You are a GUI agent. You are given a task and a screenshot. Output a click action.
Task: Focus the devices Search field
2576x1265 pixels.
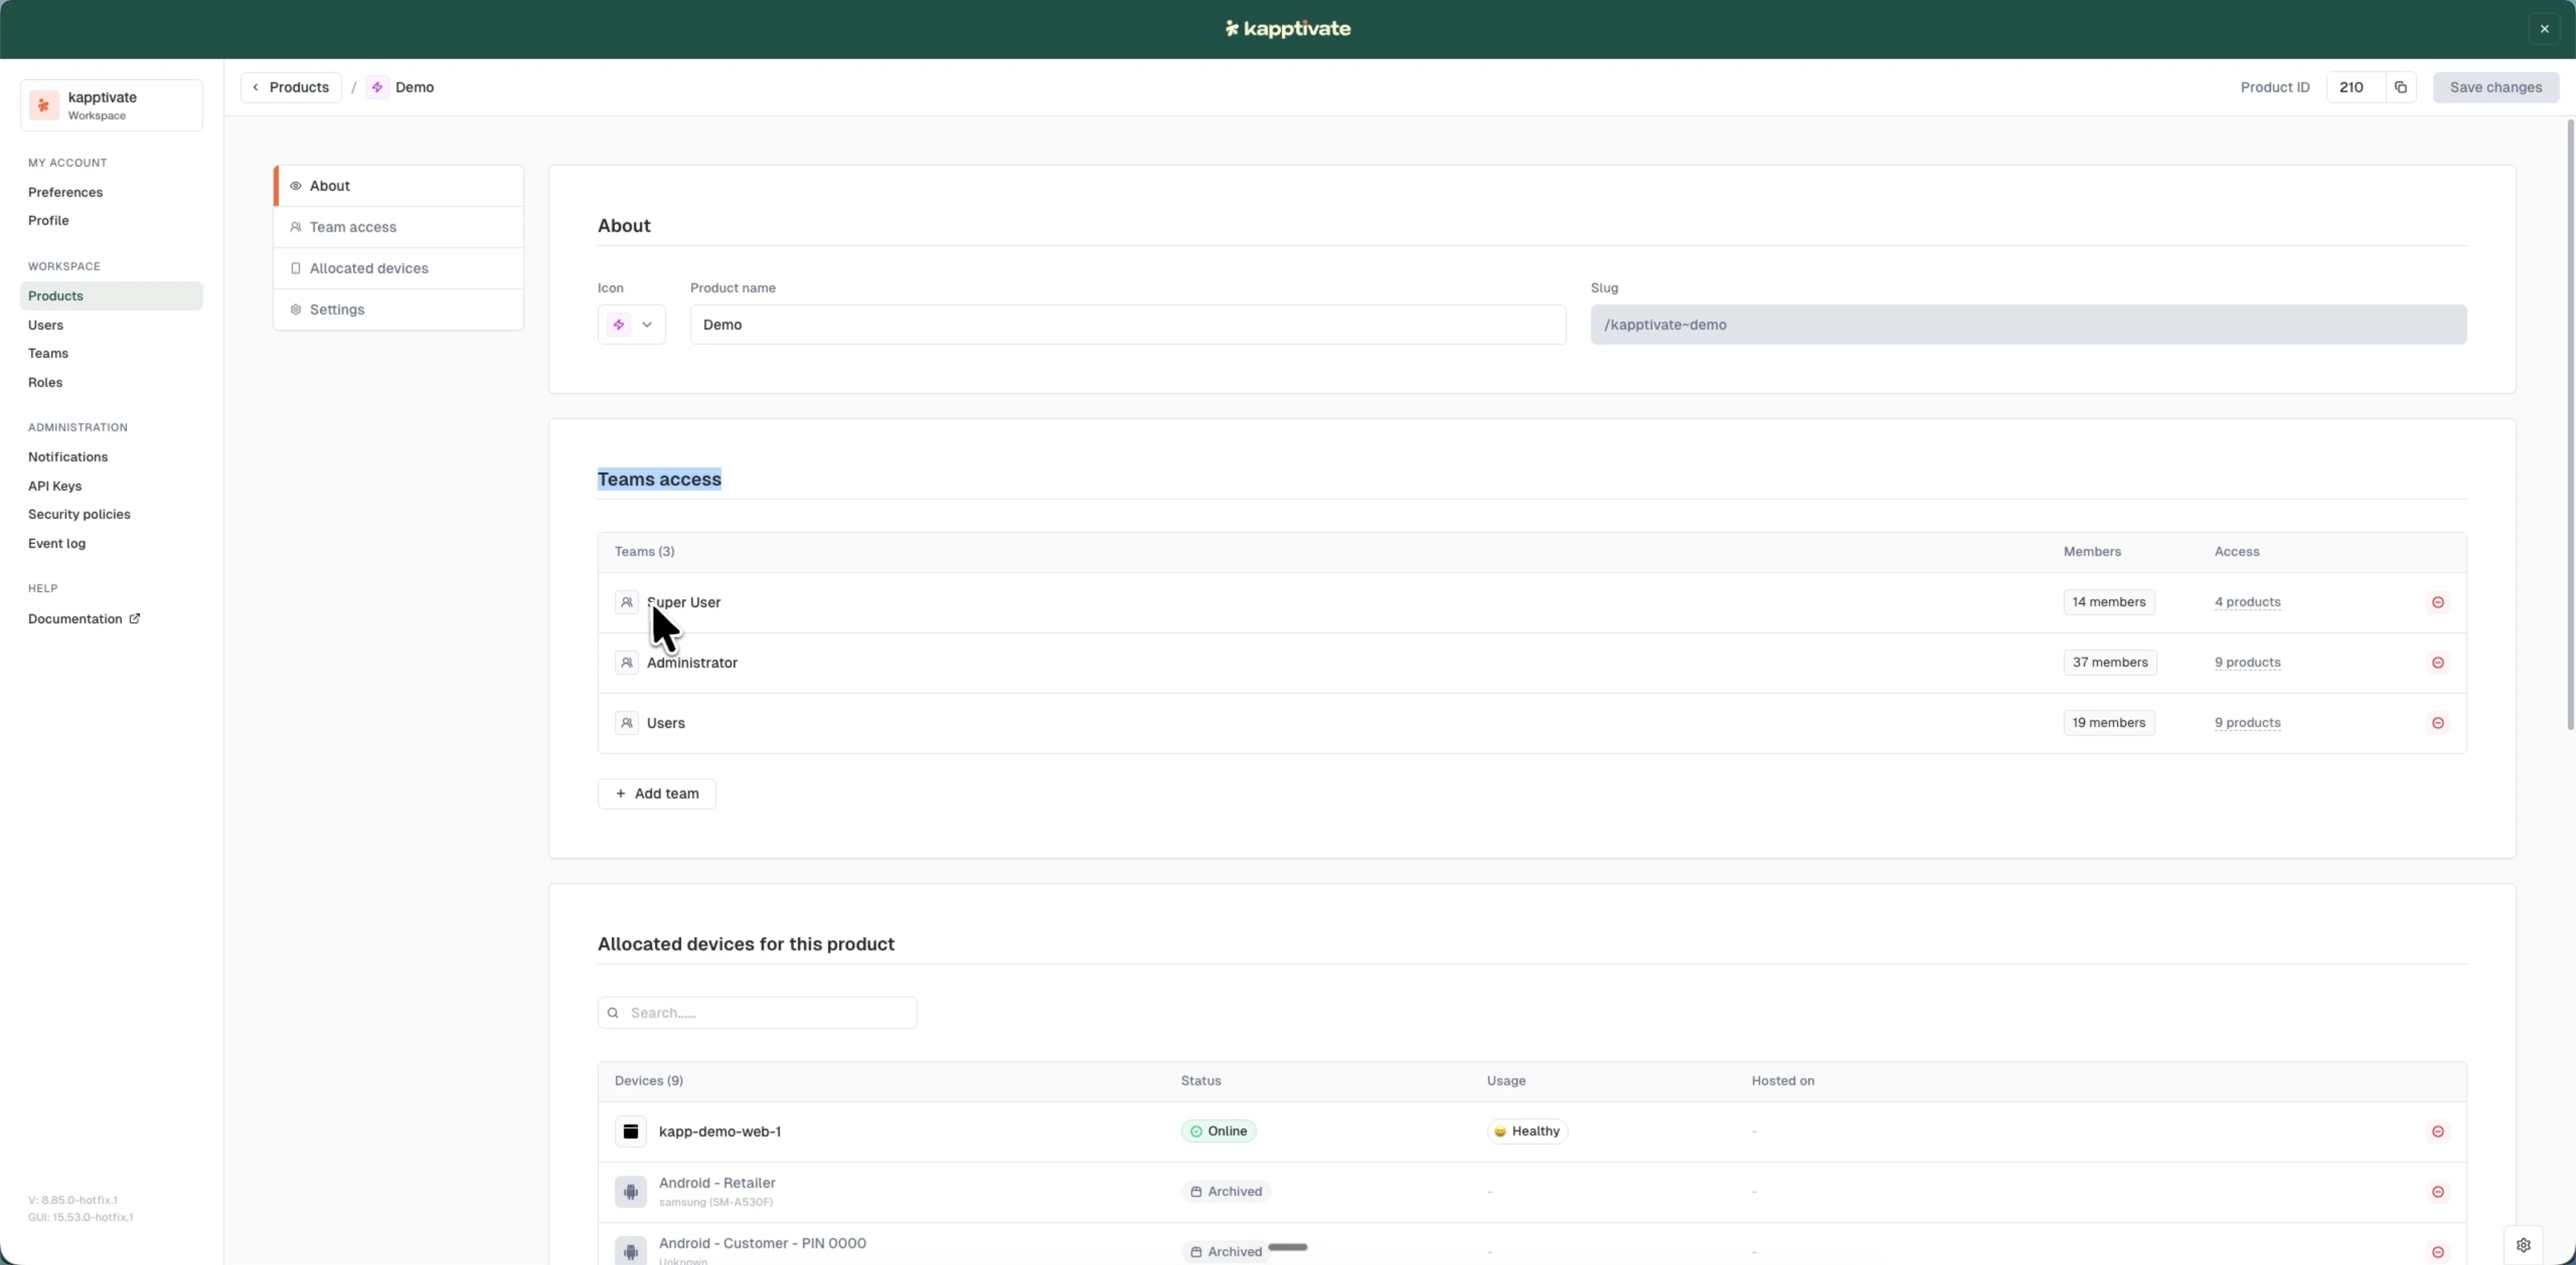(x=757, y=1013)
